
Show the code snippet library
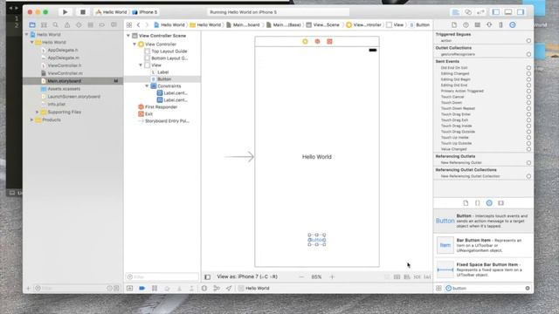coord(478,203)
